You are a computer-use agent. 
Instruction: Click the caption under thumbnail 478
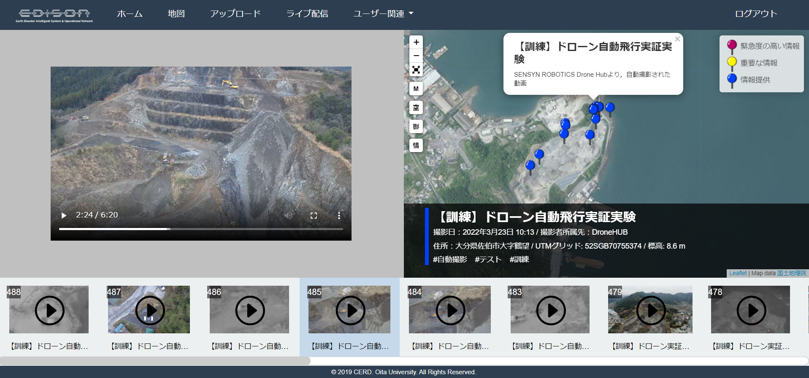pos(750,346)
